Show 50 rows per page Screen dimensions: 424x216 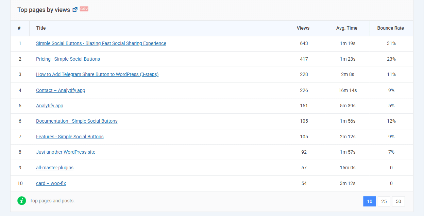click(x=398, y=201)
